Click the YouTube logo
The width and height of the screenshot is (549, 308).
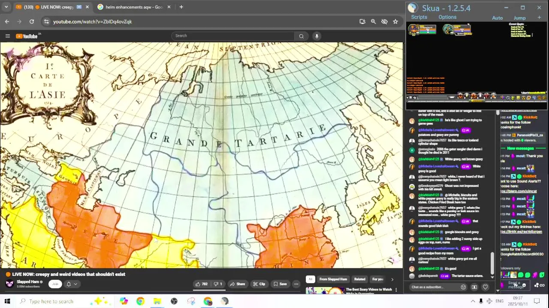[27, 36]
